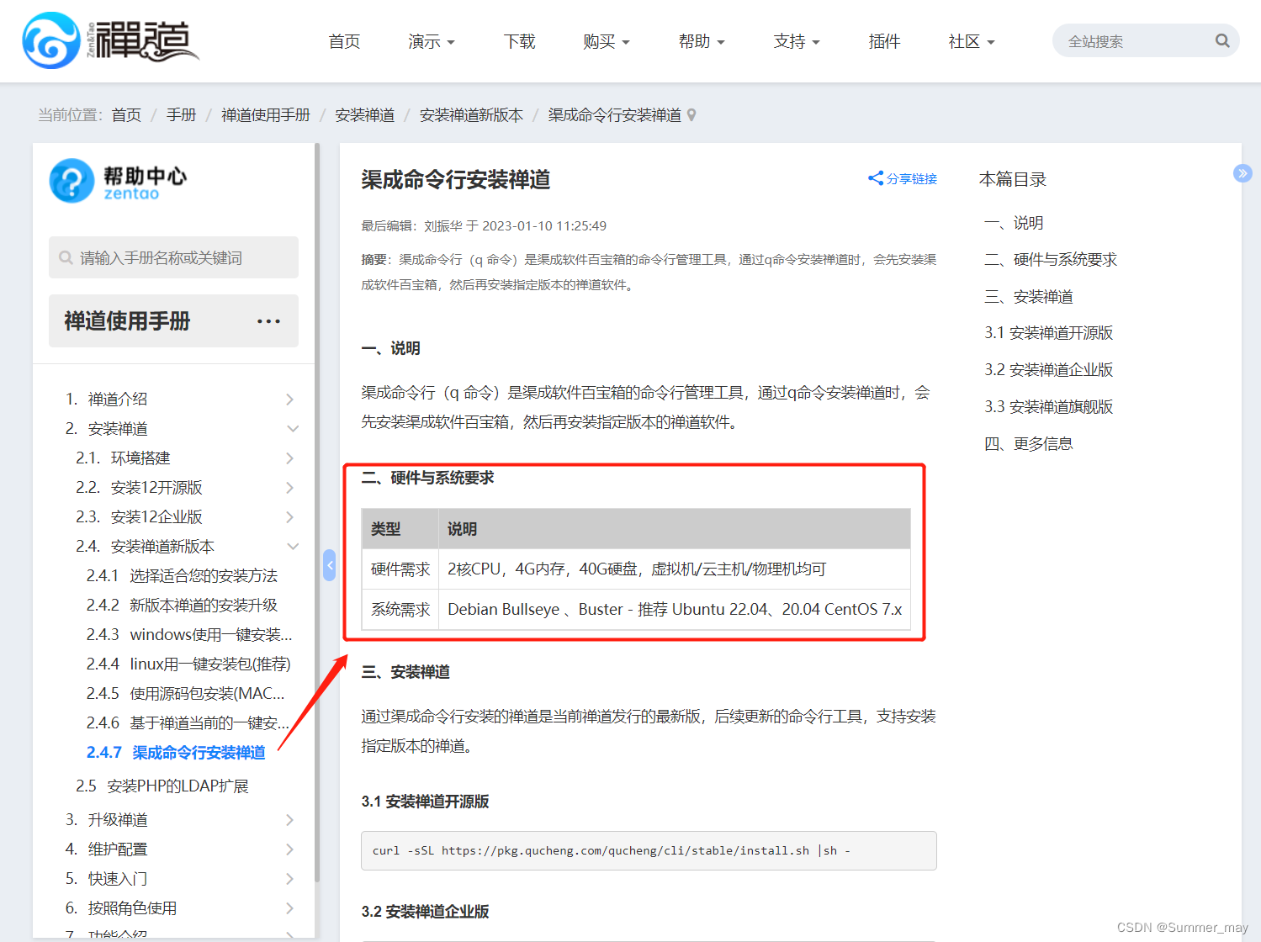1261x942 pixels.
Task: Jump to 一、说明 in table of contents
Action: click(1014, 223)
